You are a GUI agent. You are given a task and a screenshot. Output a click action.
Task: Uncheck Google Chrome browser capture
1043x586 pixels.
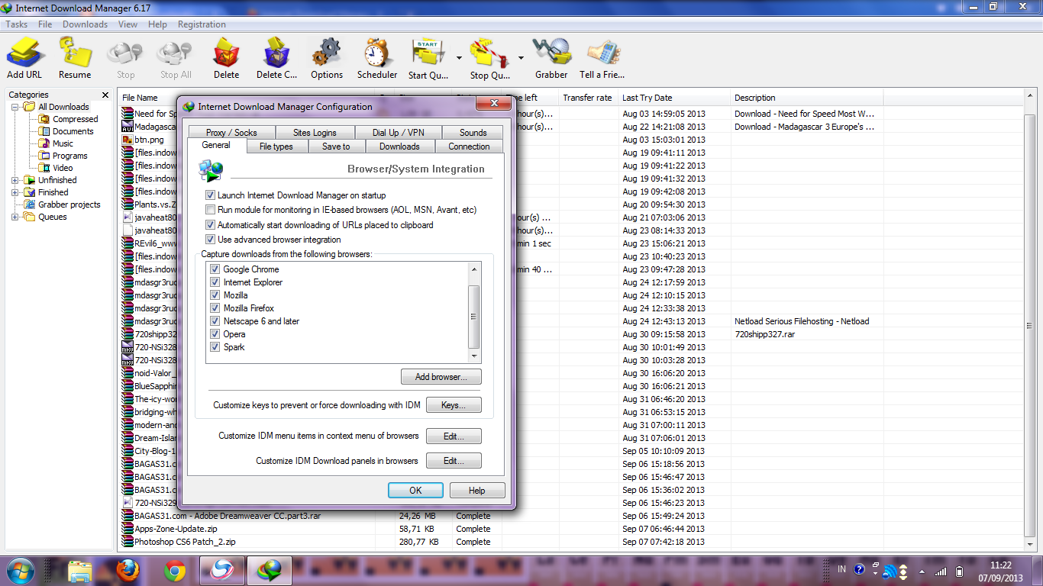tap(215, 269)
